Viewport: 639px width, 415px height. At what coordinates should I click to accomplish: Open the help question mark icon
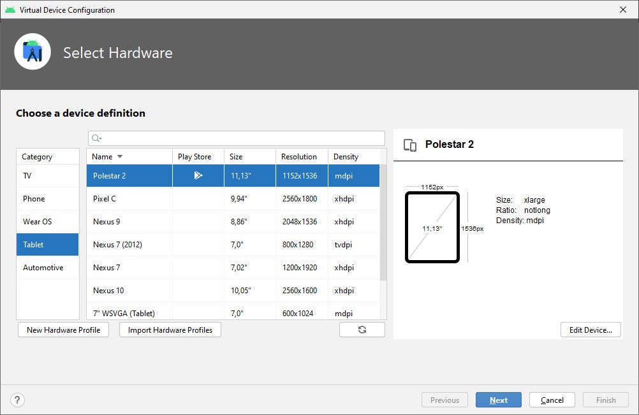click(x=17, y=400)
